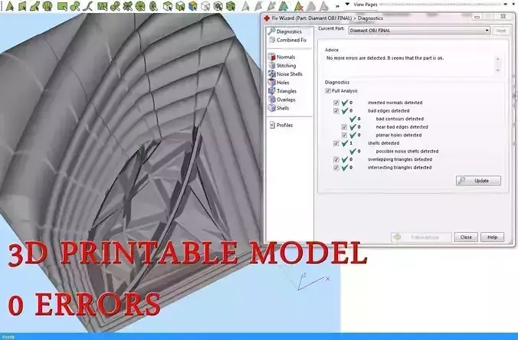Click the Help button
The width and height of the screenshot is (518, 340).
[492, 237]
